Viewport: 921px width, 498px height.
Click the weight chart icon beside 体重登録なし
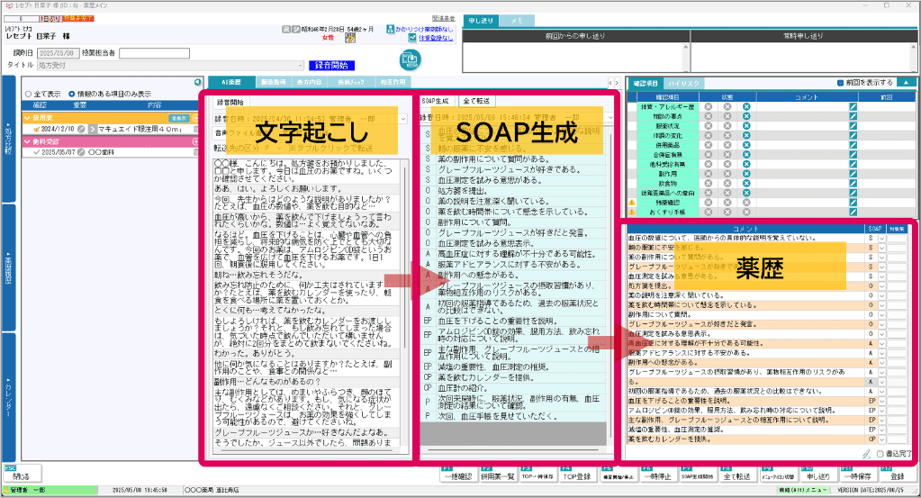[413, 38]
